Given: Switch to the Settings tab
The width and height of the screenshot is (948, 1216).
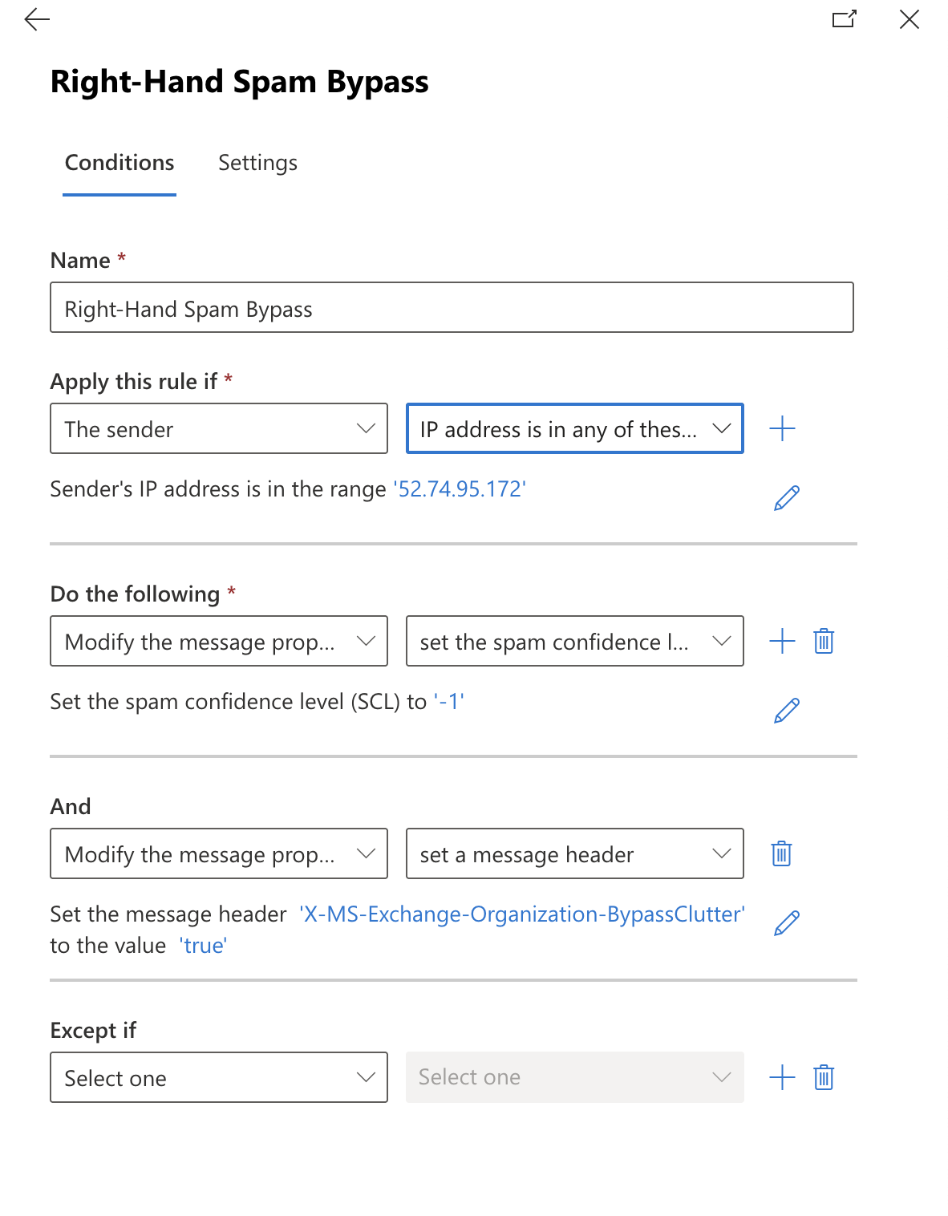Looking at the screenshot, I should click(x=257, y=163).
